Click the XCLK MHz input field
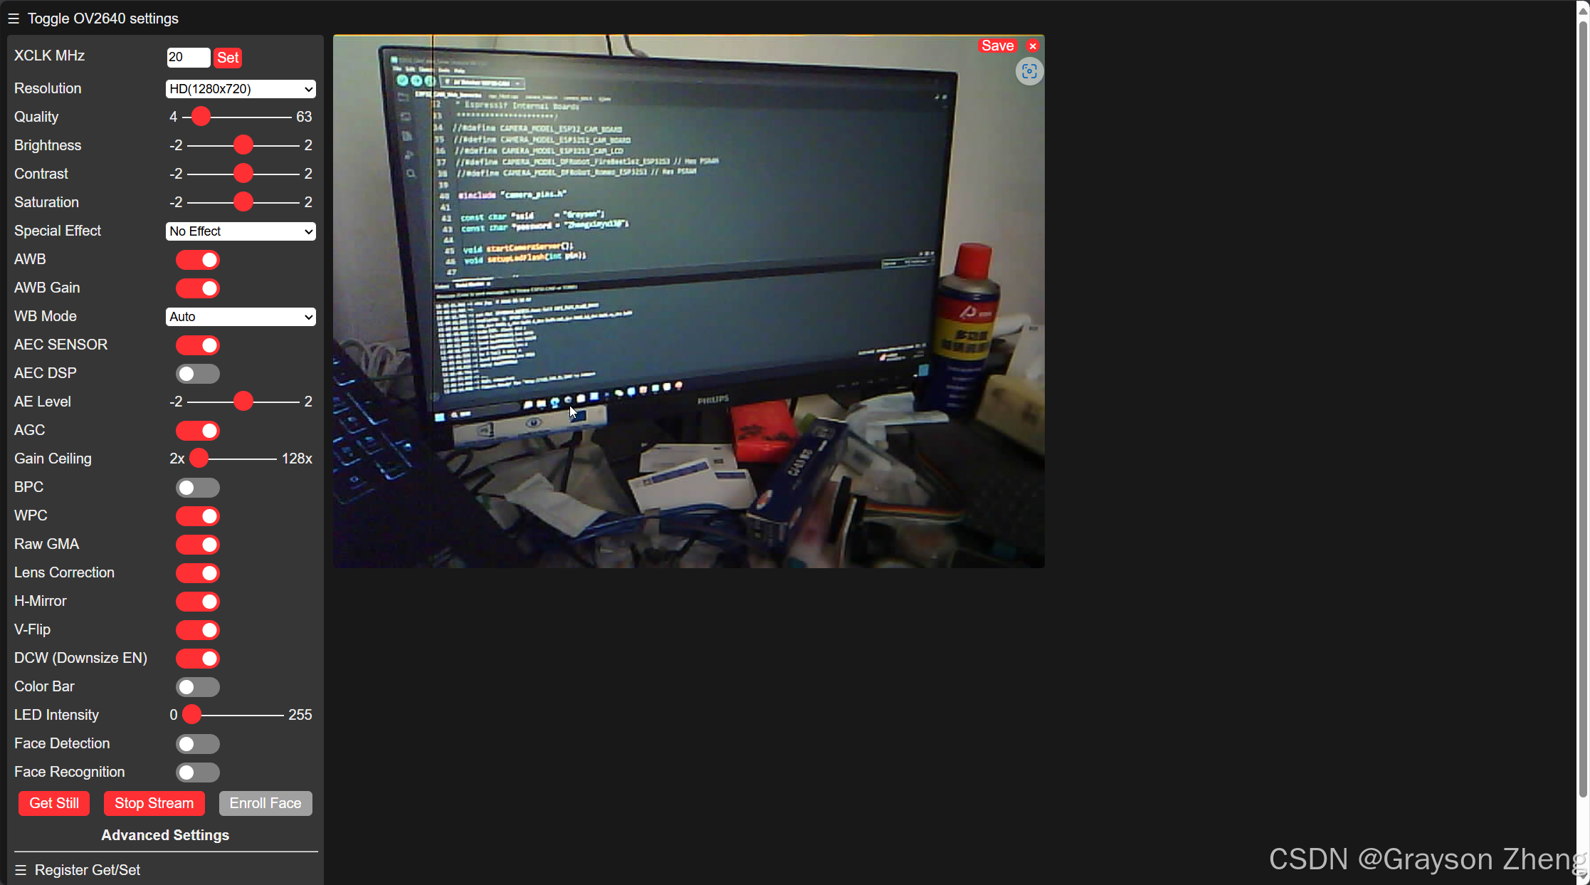This screenshot has height=885, width=1590. point(188,57)
